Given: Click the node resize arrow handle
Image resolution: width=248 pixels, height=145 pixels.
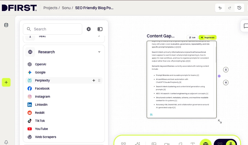Looking at the screenshot, I should (220, 122).
